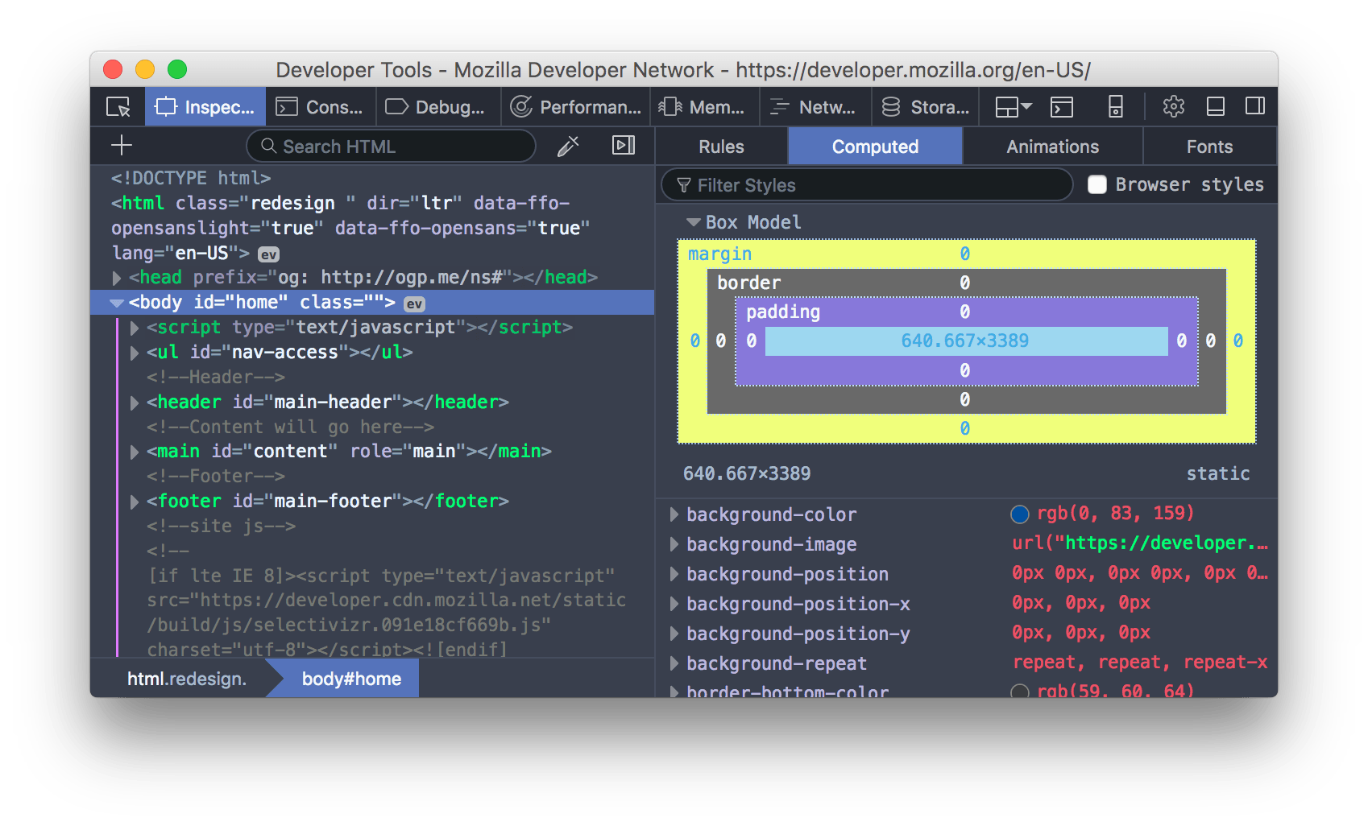Click the border-bottom-color swatch
Image resolution: width=1368 pixels, height=826 pixels.
pyautogui.click(x=1020, y=691)
